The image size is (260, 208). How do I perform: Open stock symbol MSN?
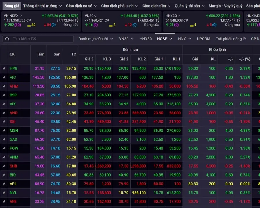(14, 131)
